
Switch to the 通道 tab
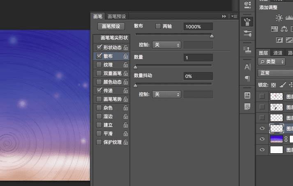278,53
